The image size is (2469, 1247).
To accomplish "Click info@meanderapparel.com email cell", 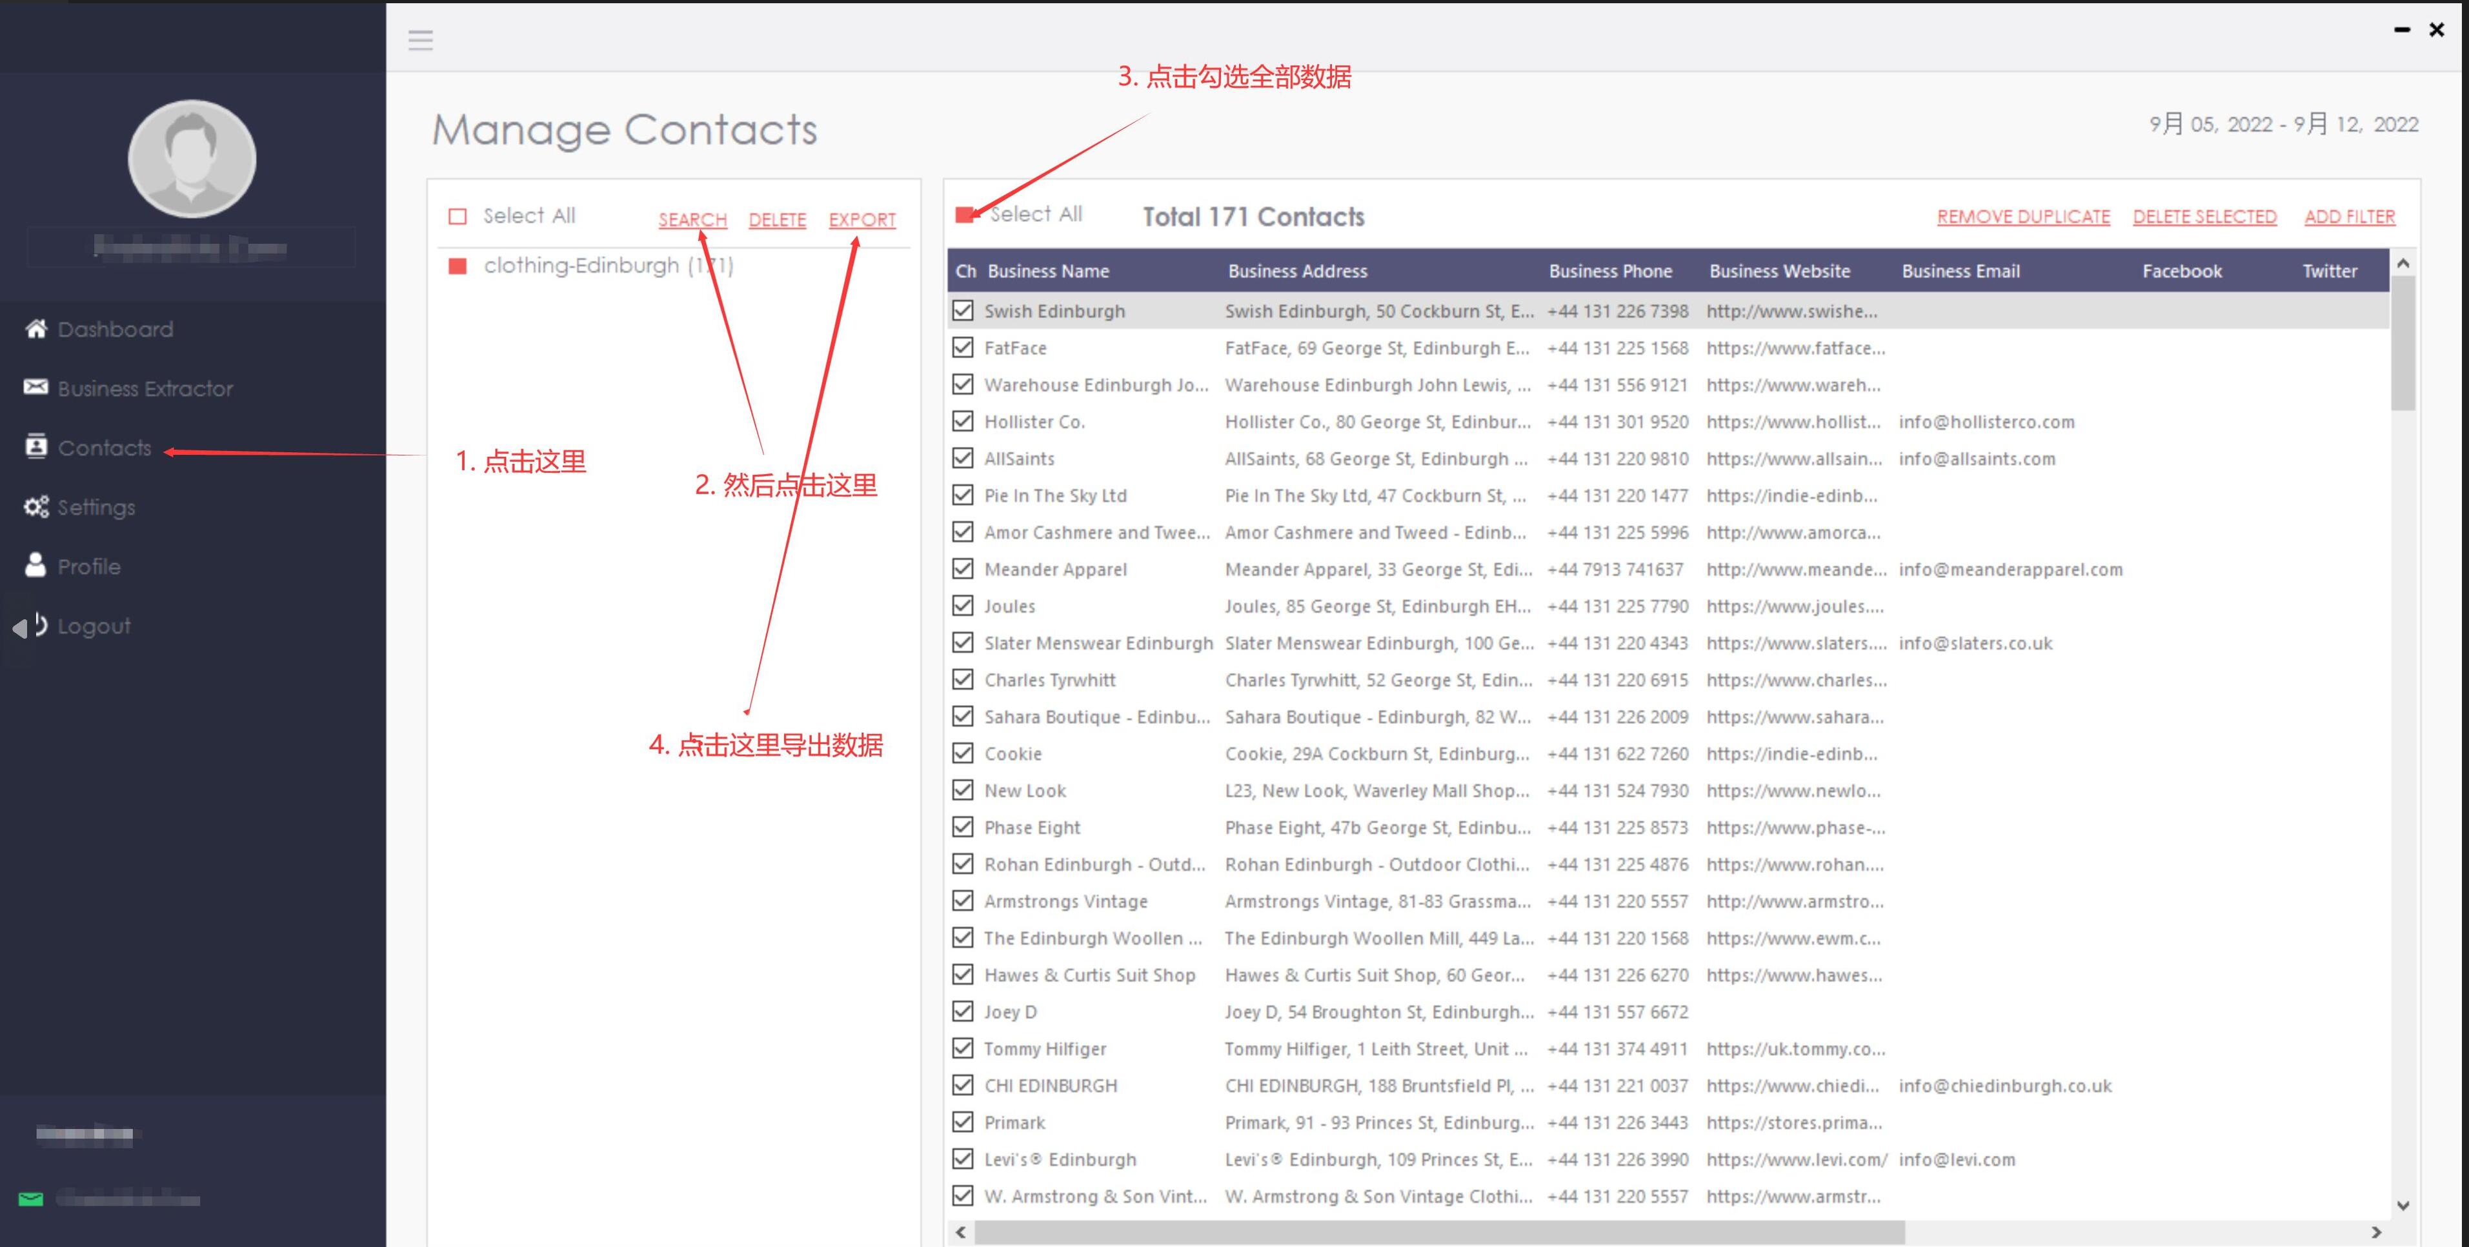I will [x=2011, y=570].
